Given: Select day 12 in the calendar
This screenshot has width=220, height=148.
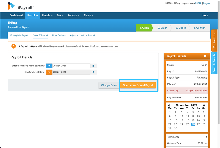Looking at the screenshot, I should (x=193, y=116).
